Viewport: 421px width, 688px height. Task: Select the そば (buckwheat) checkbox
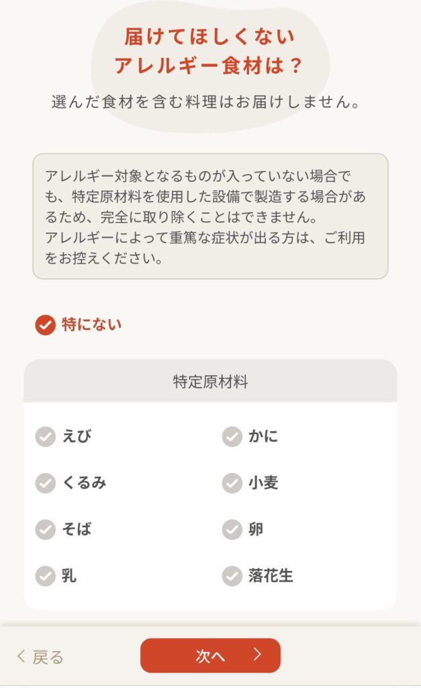click(x=45, y=529)
